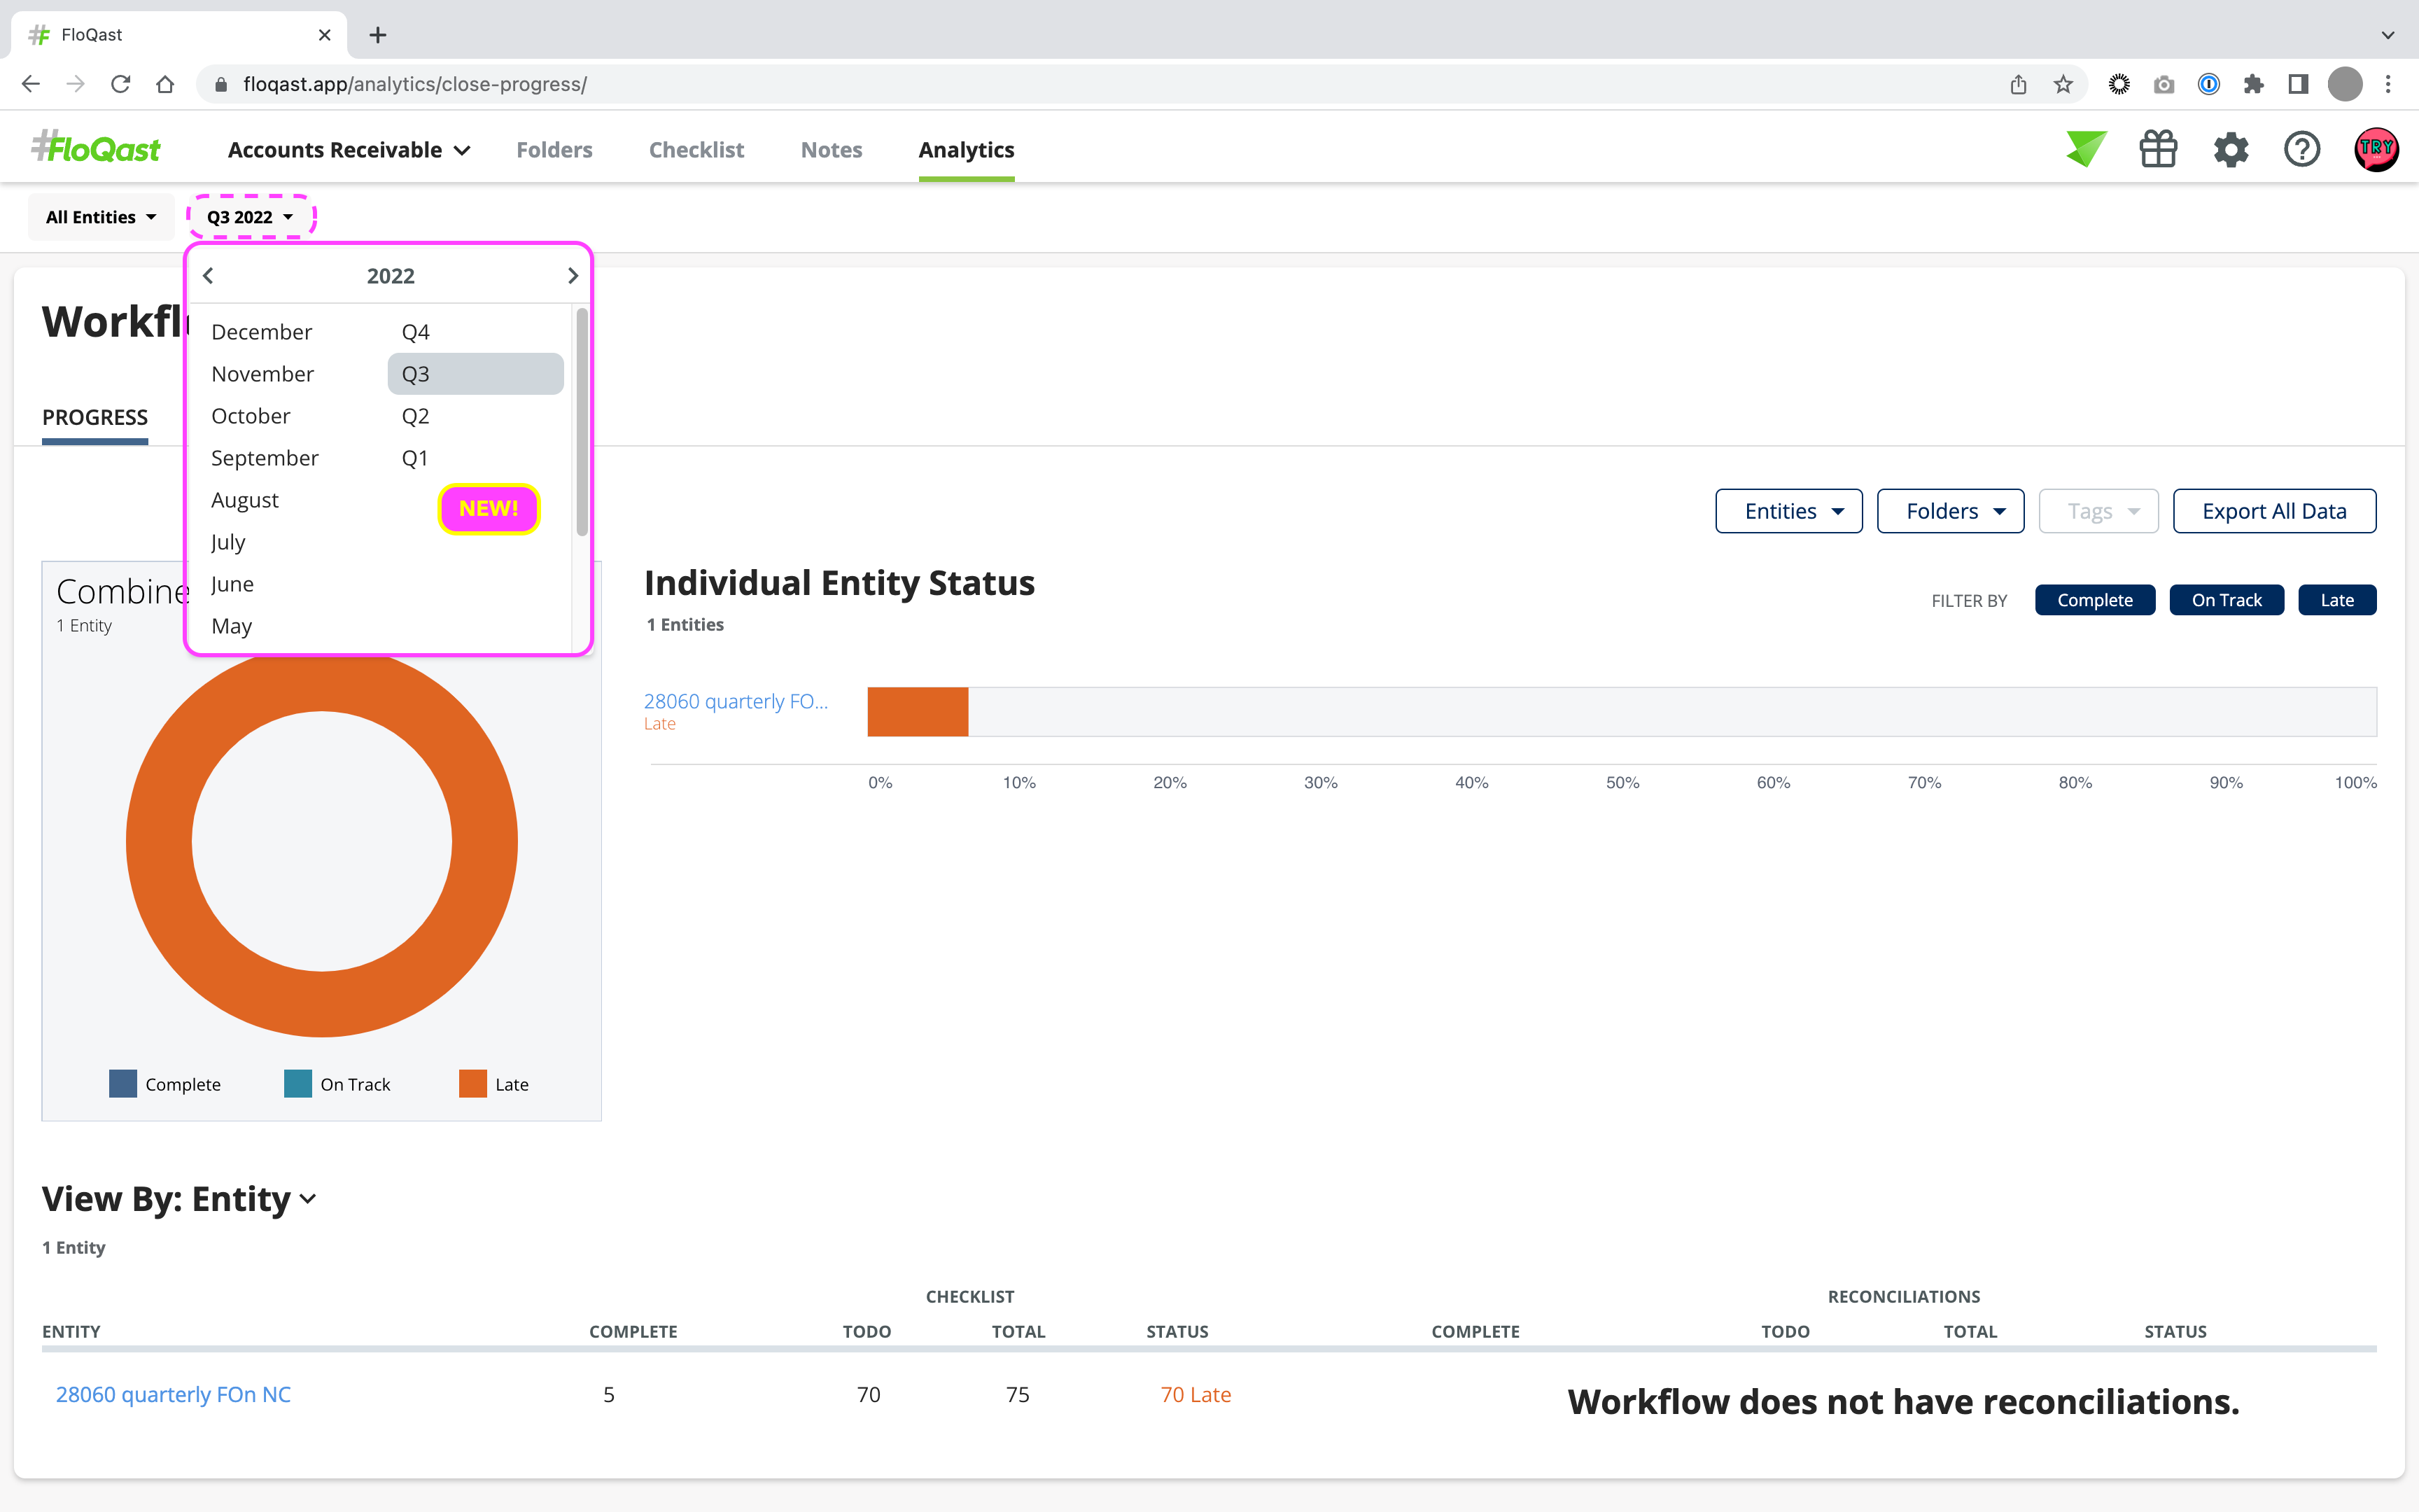Select June in the period picker

tap(232, 583)
